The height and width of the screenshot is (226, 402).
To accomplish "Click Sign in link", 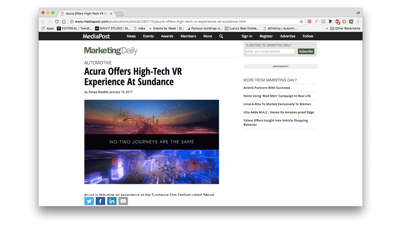I will (x=247, y=36).
